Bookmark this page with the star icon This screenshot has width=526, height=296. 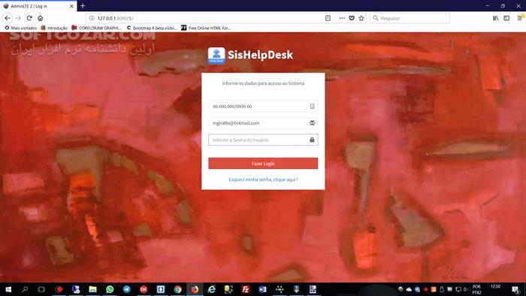(x=361, y=18)
